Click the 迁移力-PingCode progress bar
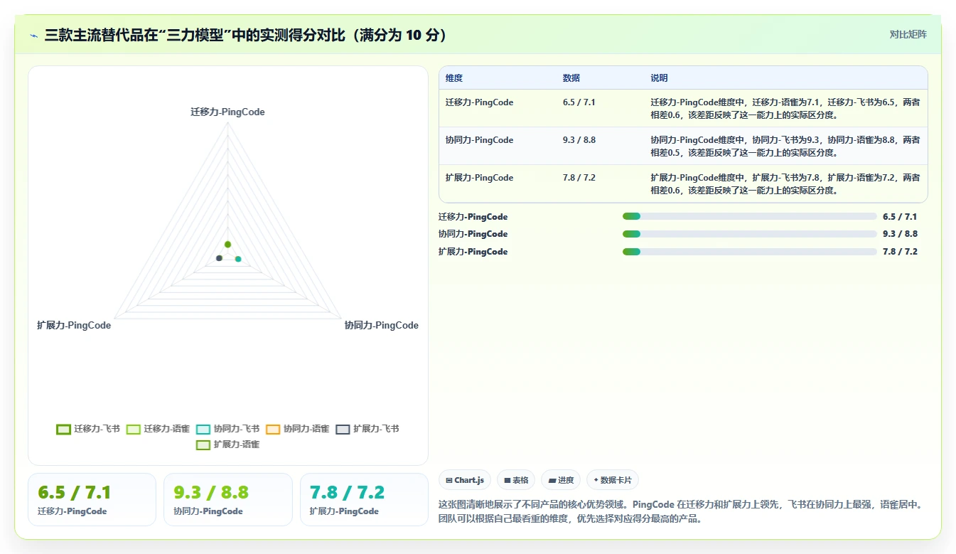Image resolution: width=956 pixels, height=554 pixels. click(749, 217)
